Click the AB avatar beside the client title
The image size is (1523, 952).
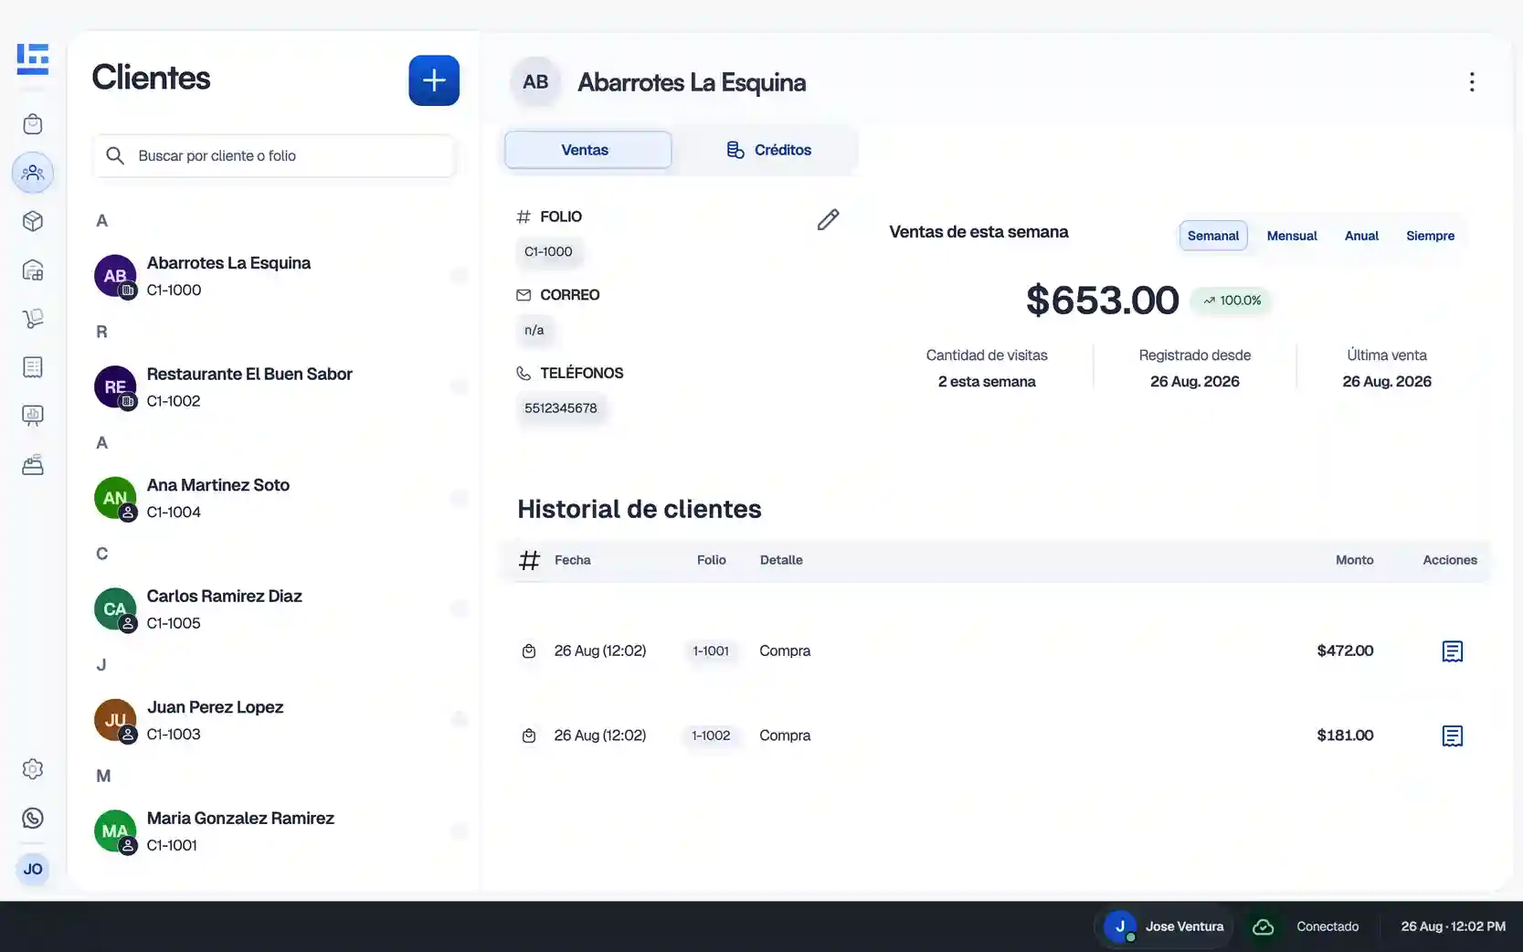(535, 82)
